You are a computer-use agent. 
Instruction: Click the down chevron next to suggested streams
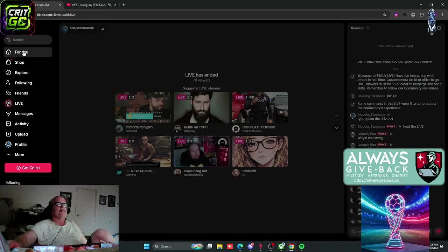pyautogui.click(x=336, y=128)
